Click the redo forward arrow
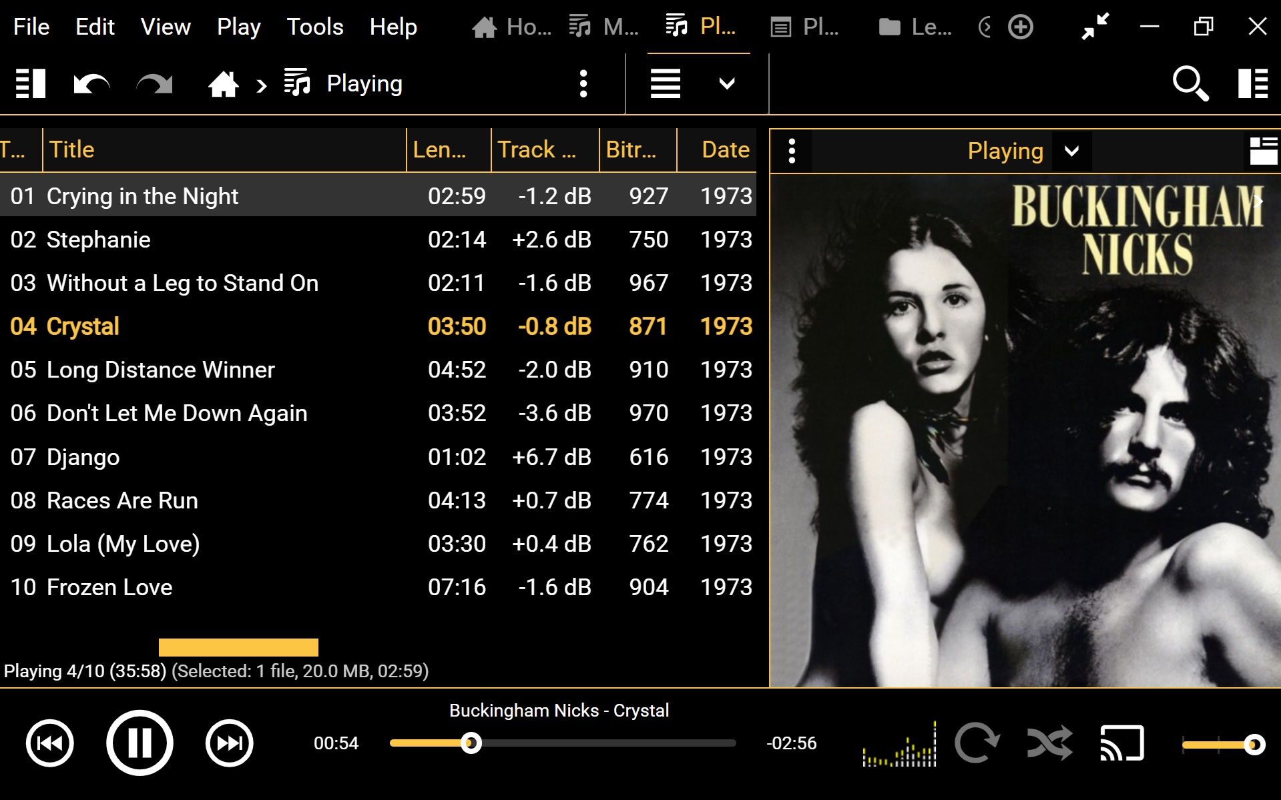Screen dimensions: 1281x800 click(x=155, y=83)
